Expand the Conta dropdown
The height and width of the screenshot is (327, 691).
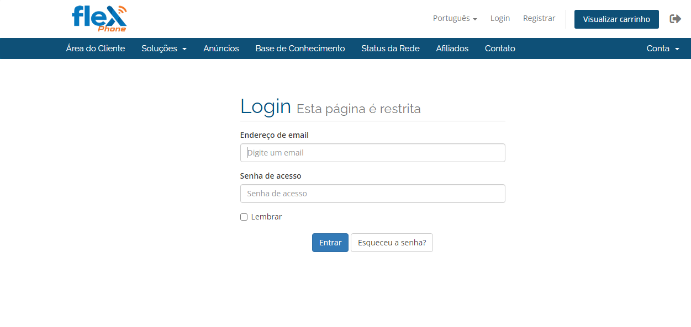tap(662, 49)
